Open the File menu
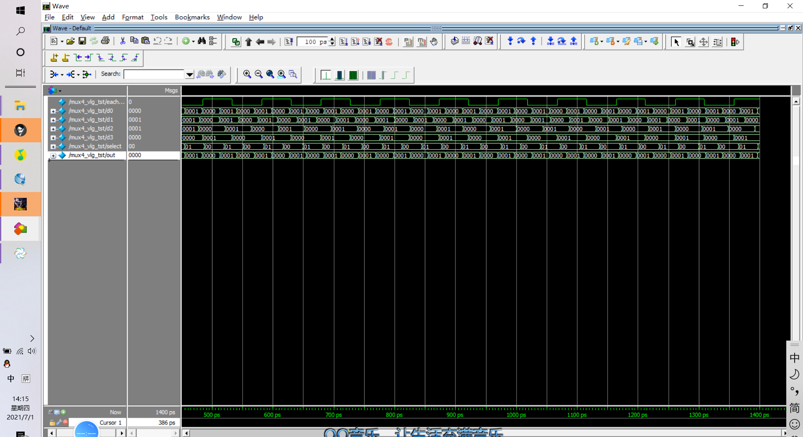Screen dimensions: 803x437 click(49, 17)
